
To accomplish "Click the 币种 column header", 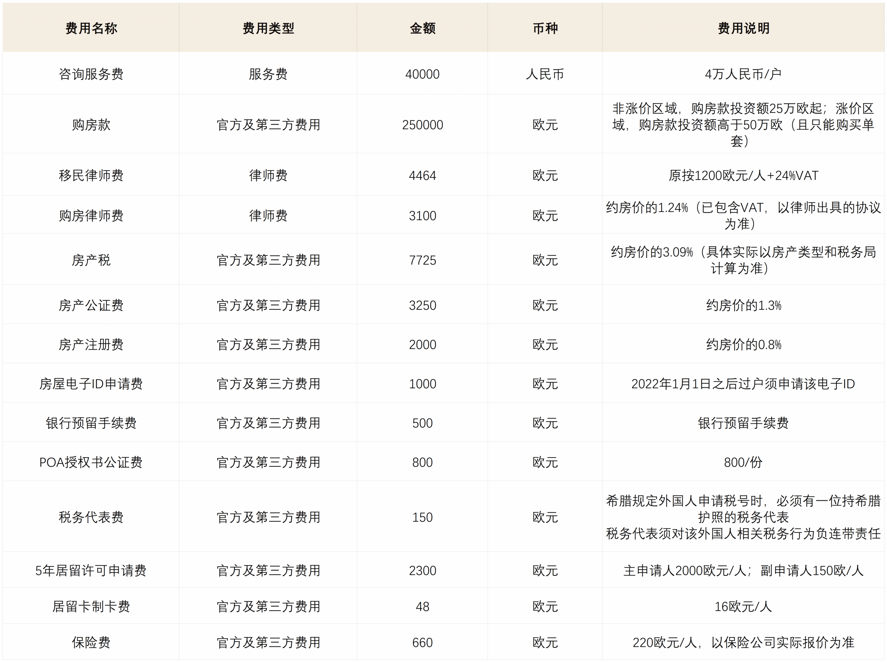I will 545,28.
